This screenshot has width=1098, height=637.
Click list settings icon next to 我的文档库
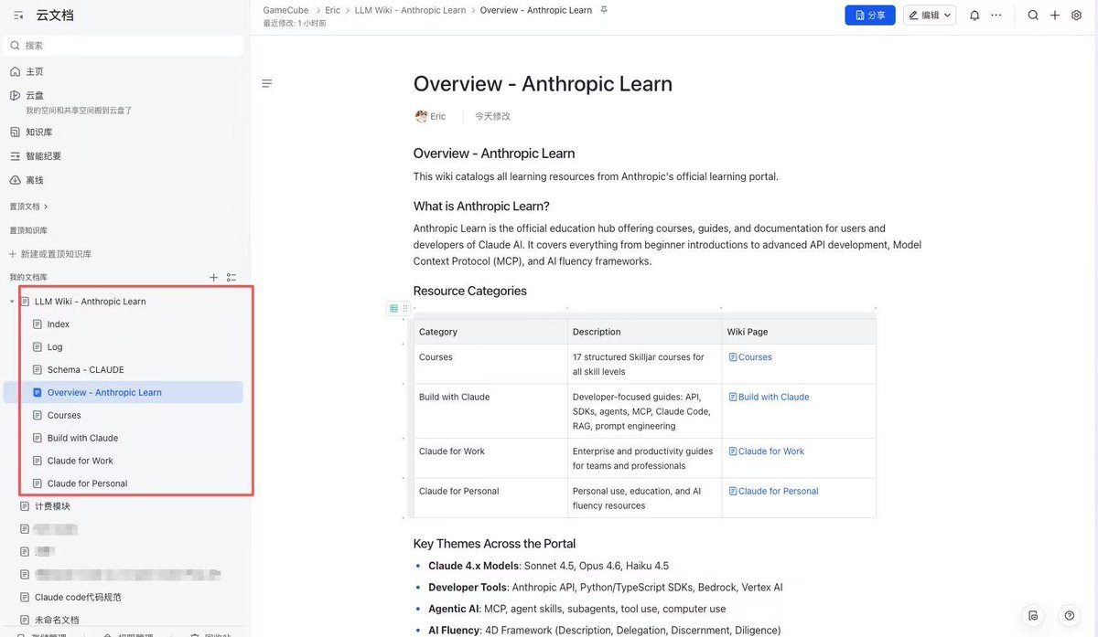pyautogui.click(x=231, y=277)
